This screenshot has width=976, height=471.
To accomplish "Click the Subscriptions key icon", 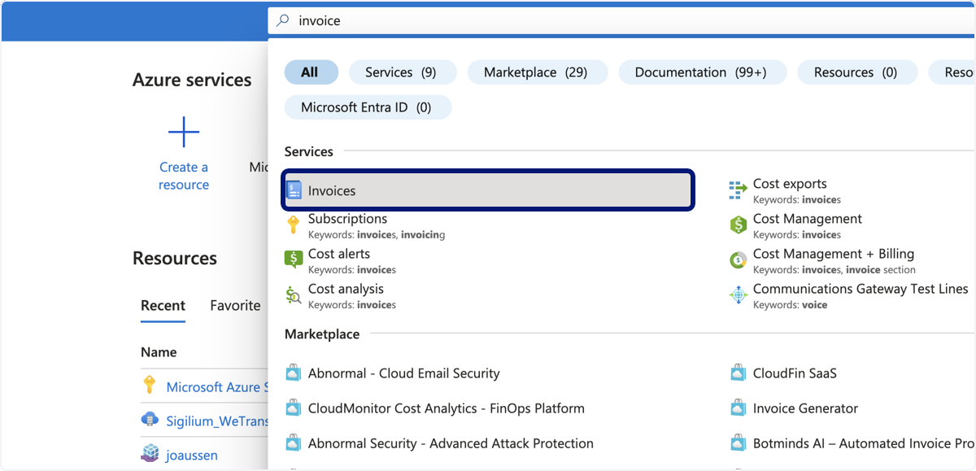I will [x=294, y=225].
